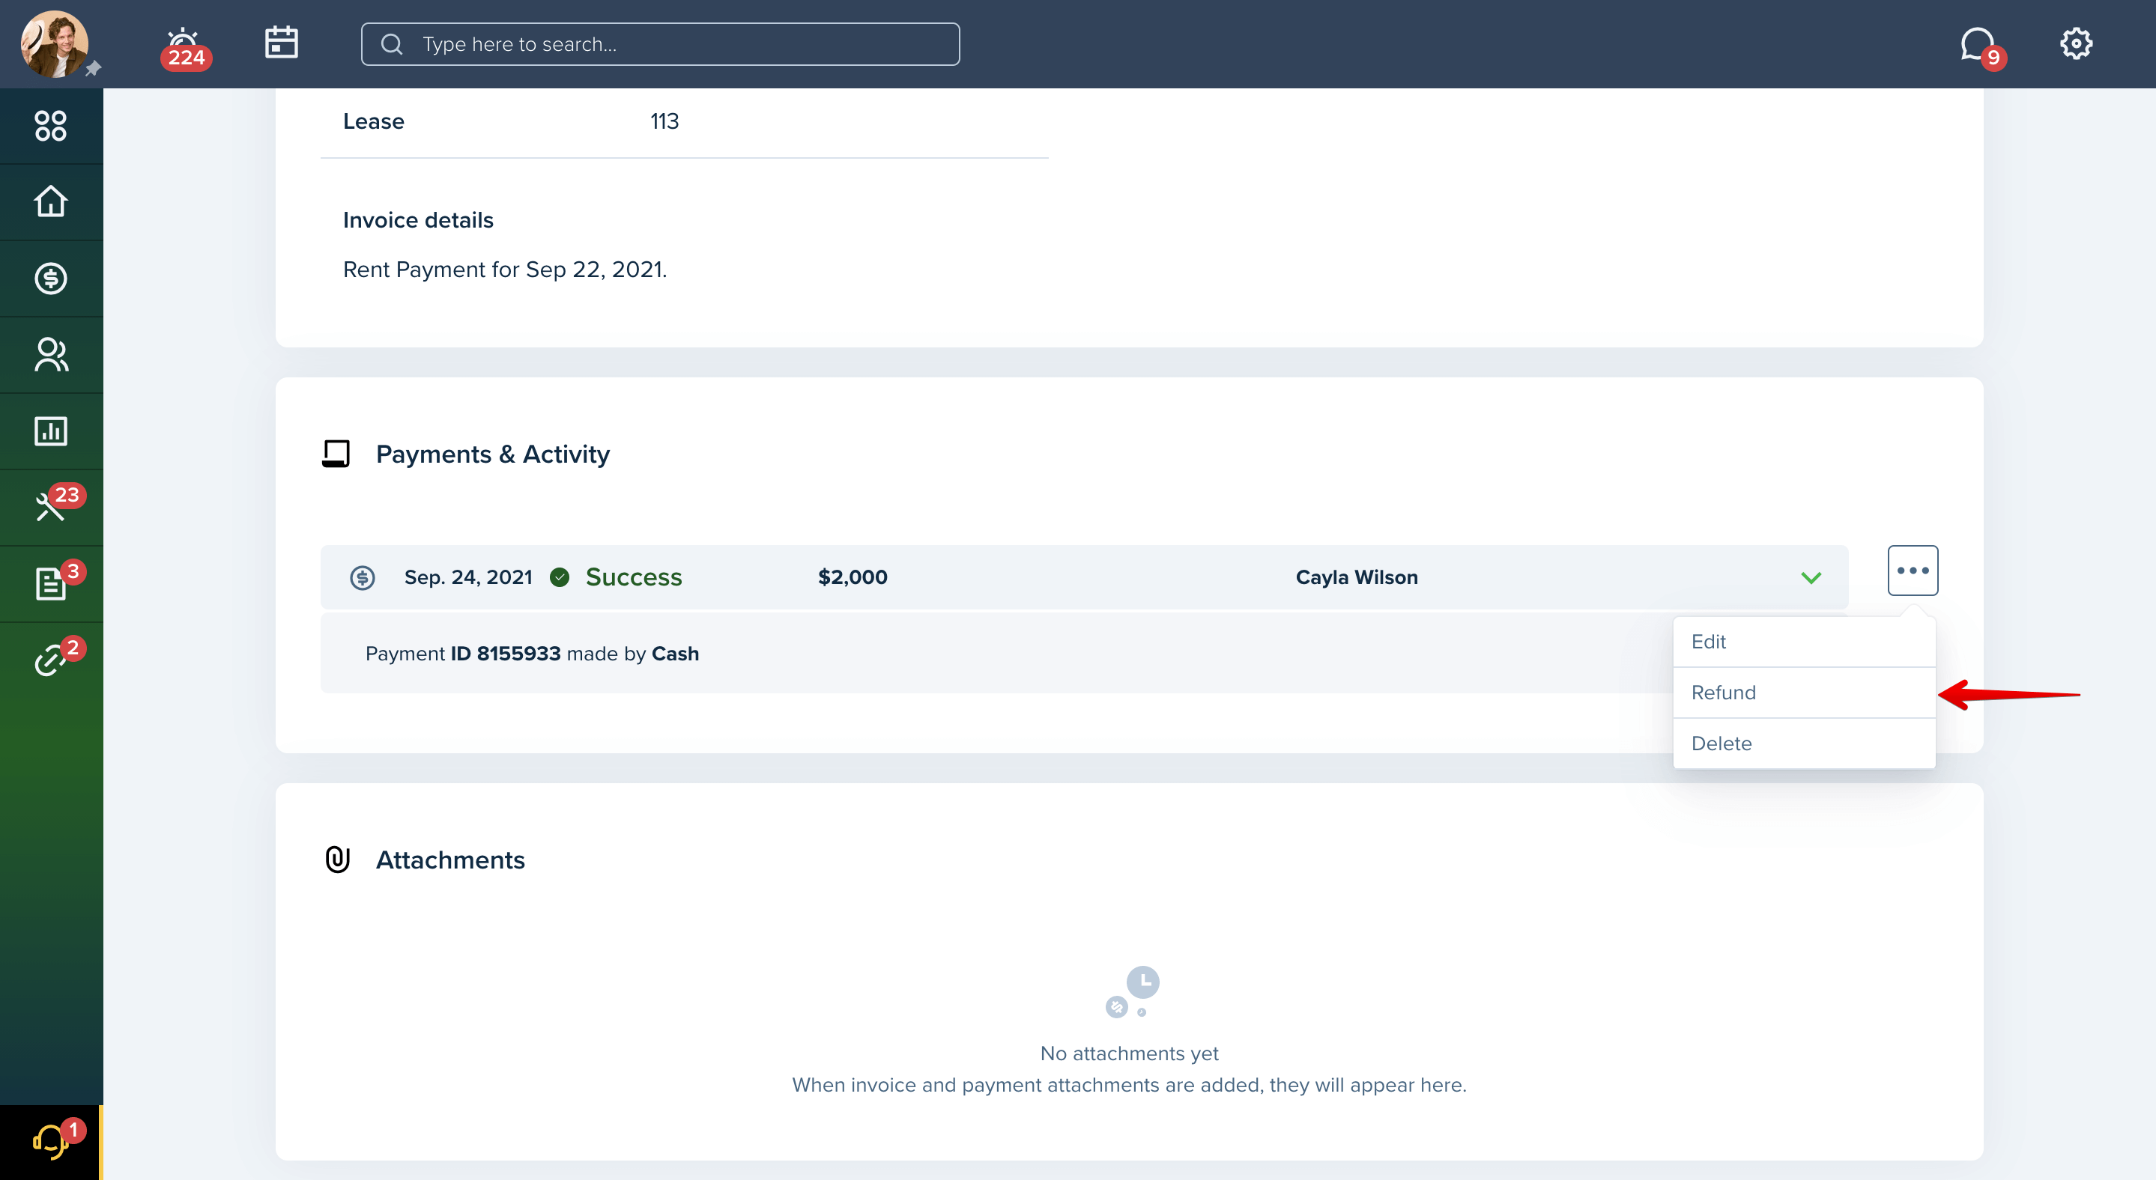Click the search field 'Type here to search...'

tap(660, 44)
